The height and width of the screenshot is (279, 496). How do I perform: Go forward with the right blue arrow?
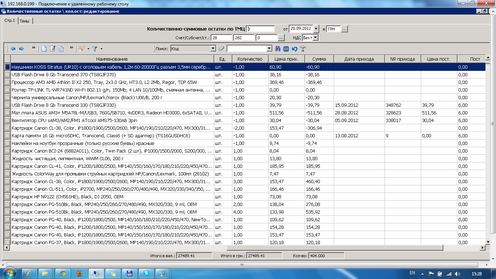click(x=21, y=49)
